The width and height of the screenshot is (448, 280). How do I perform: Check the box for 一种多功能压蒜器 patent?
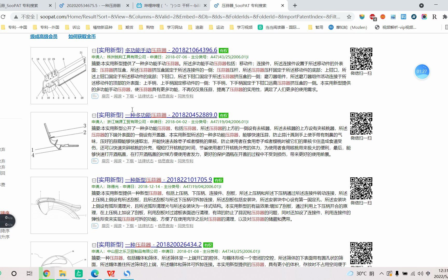94,116
